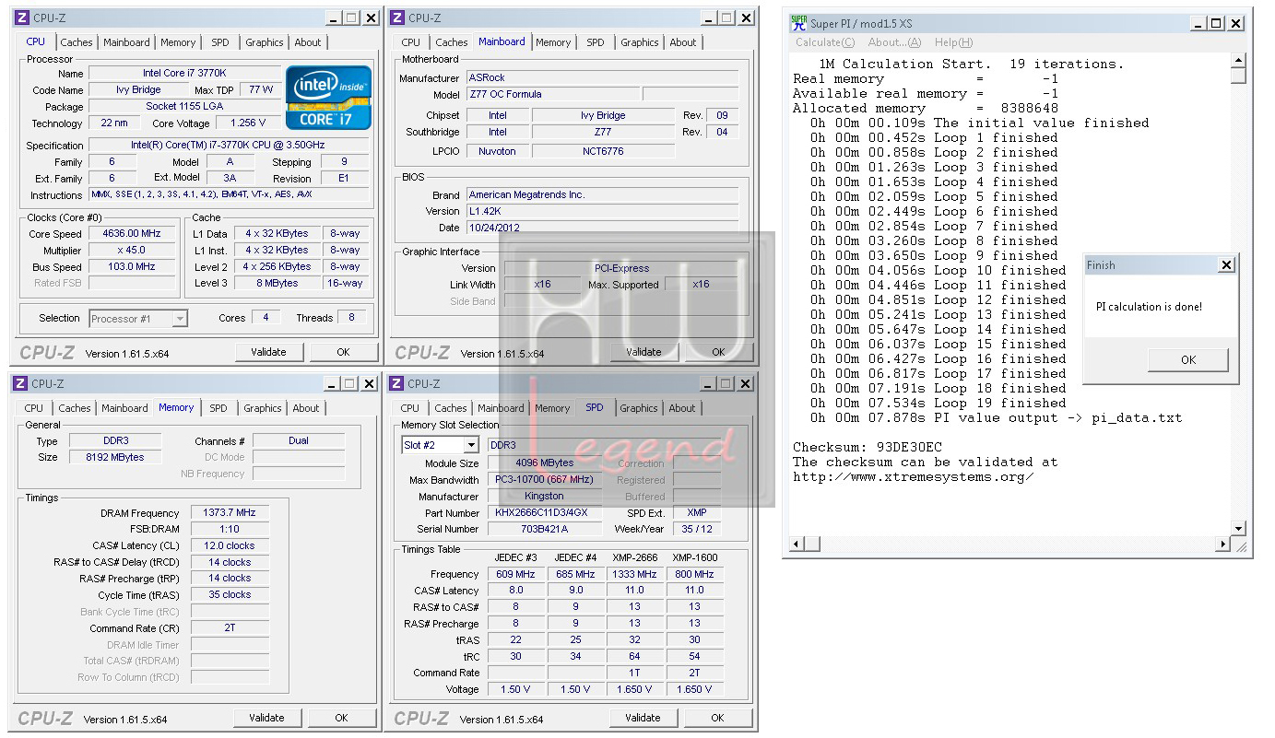Go to Graphics tab in the SPD tab window

pyautogui.click(x=639, y=408)
